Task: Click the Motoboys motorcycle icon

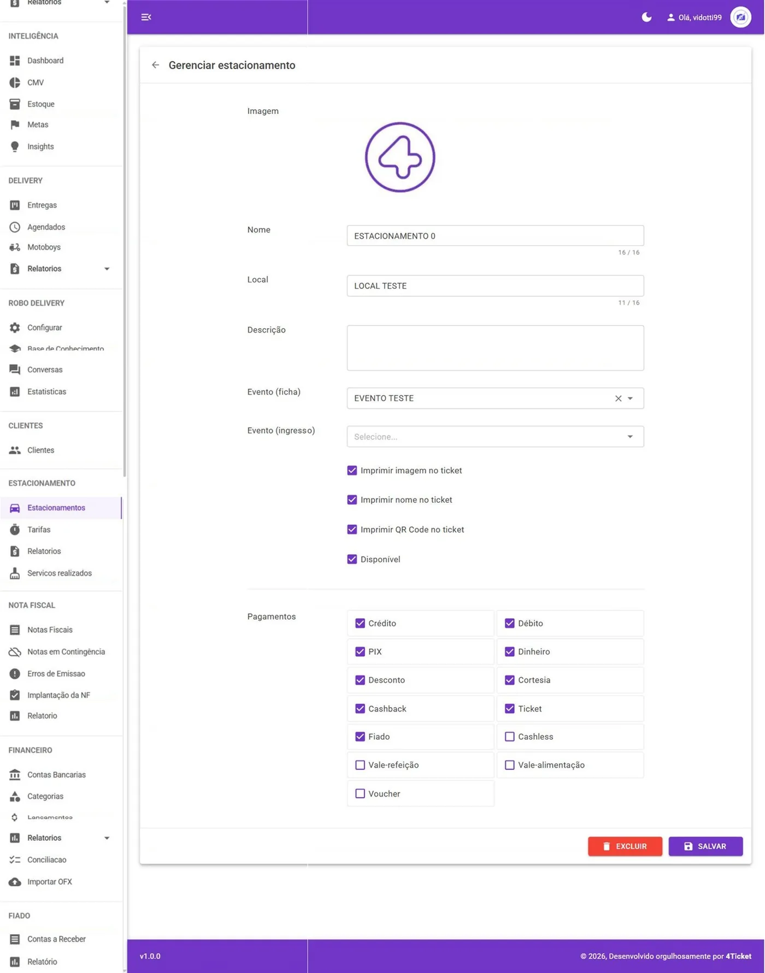Action: tap(15, 247)
